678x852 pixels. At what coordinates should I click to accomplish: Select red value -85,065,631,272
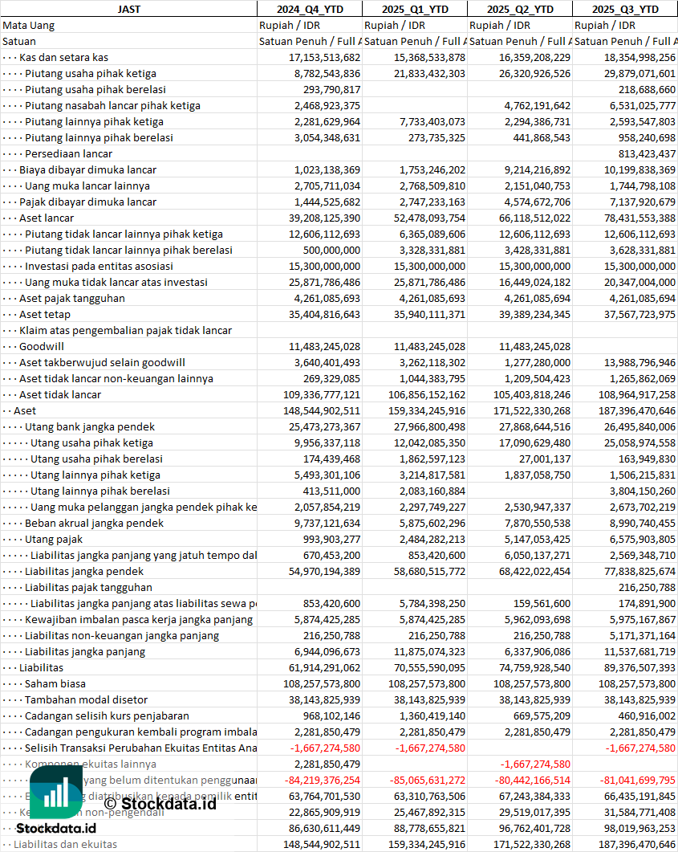pos(427,781)
